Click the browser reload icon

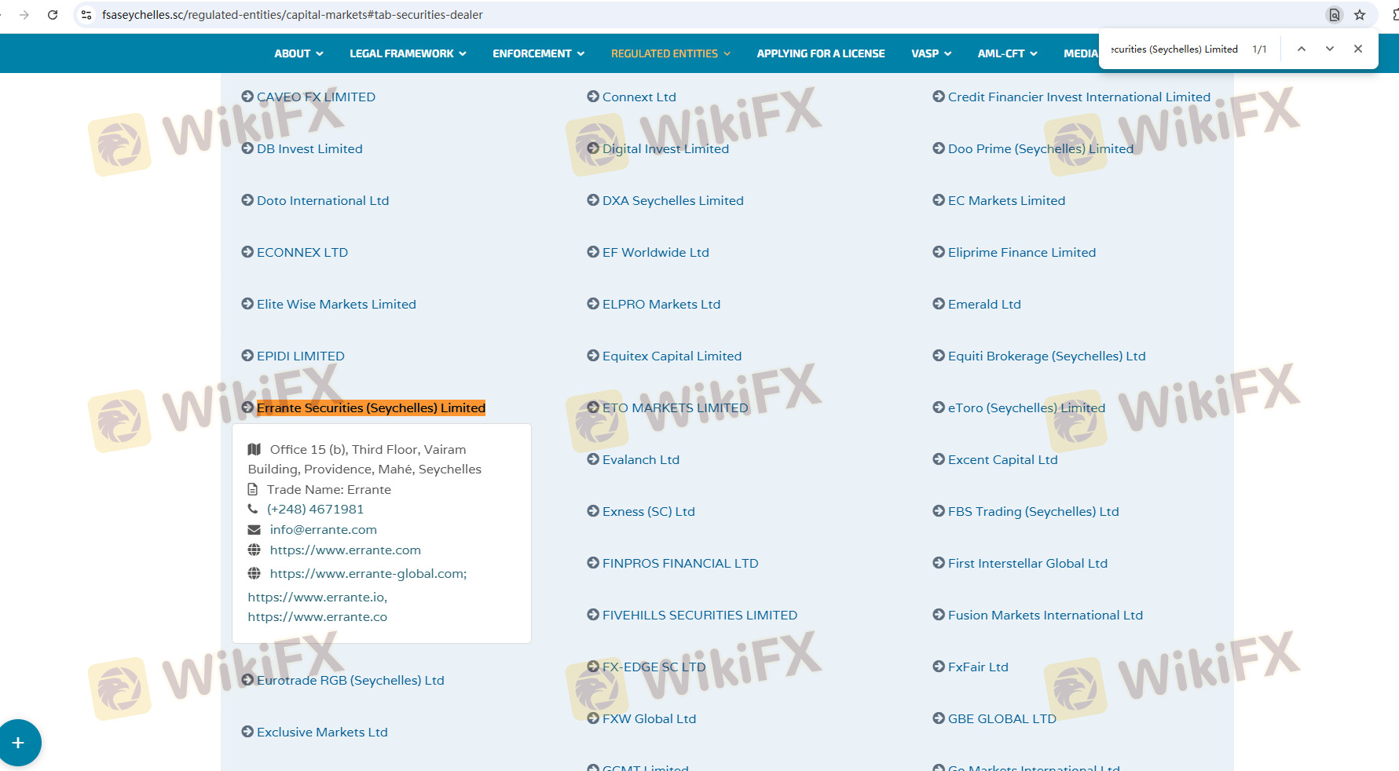[x=53, y=15]
